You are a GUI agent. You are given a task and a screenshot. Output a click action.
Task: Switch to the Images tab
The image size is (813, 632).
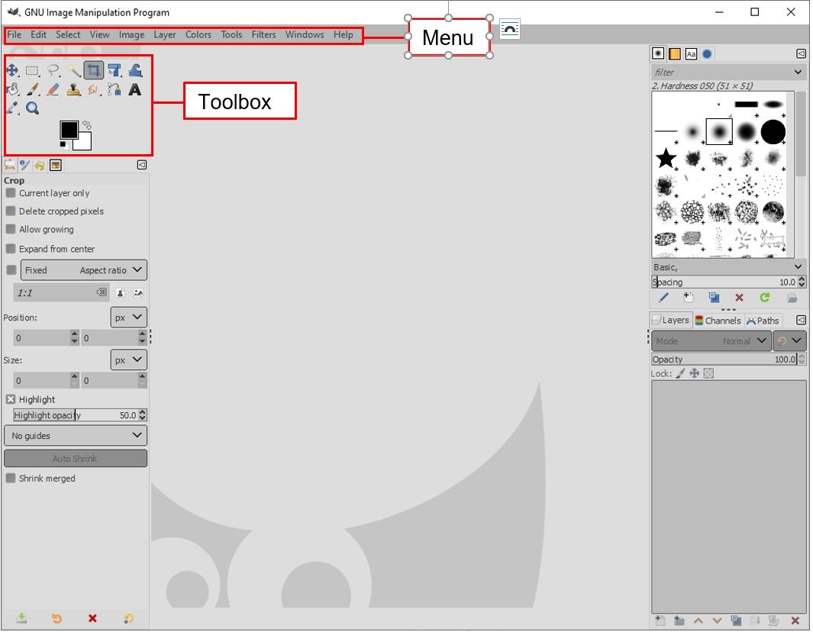pos(56,166)
